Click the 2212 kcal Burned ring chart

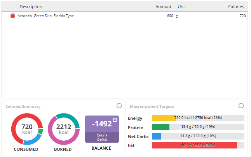click(x=64, y=129)
